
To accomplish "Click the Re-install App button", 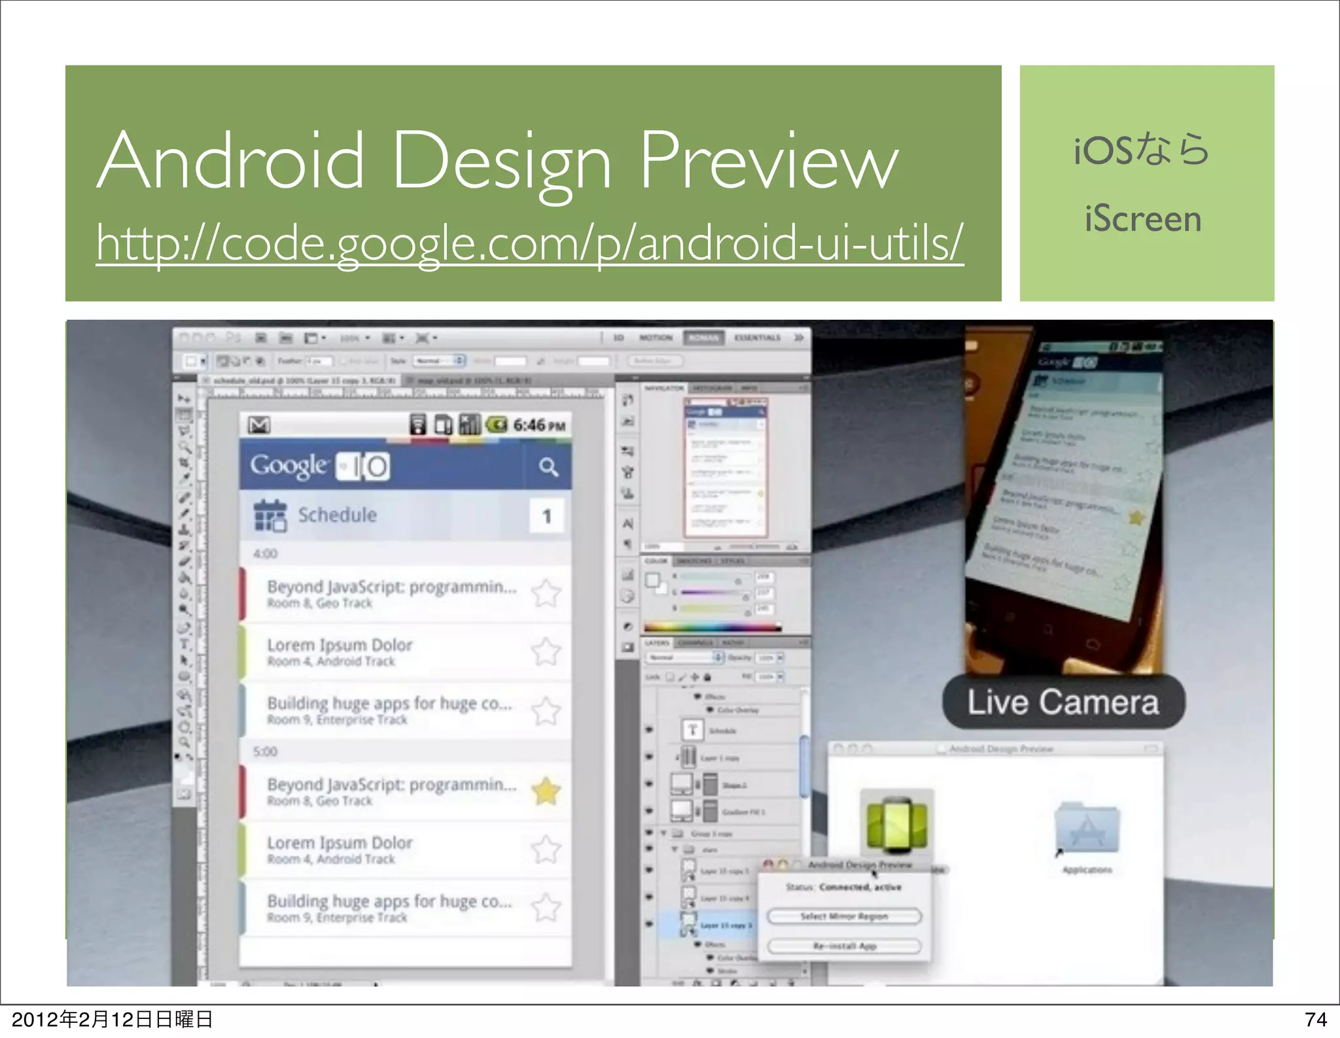I will point(844,946).
